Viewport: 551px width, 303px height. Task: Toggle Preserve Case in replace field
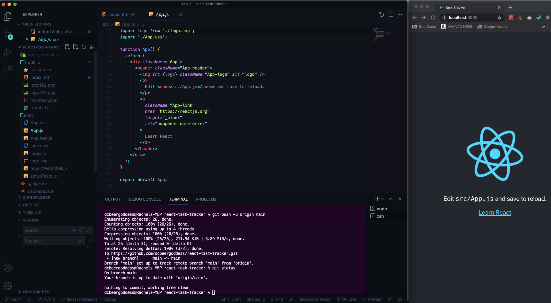(81, 241)
